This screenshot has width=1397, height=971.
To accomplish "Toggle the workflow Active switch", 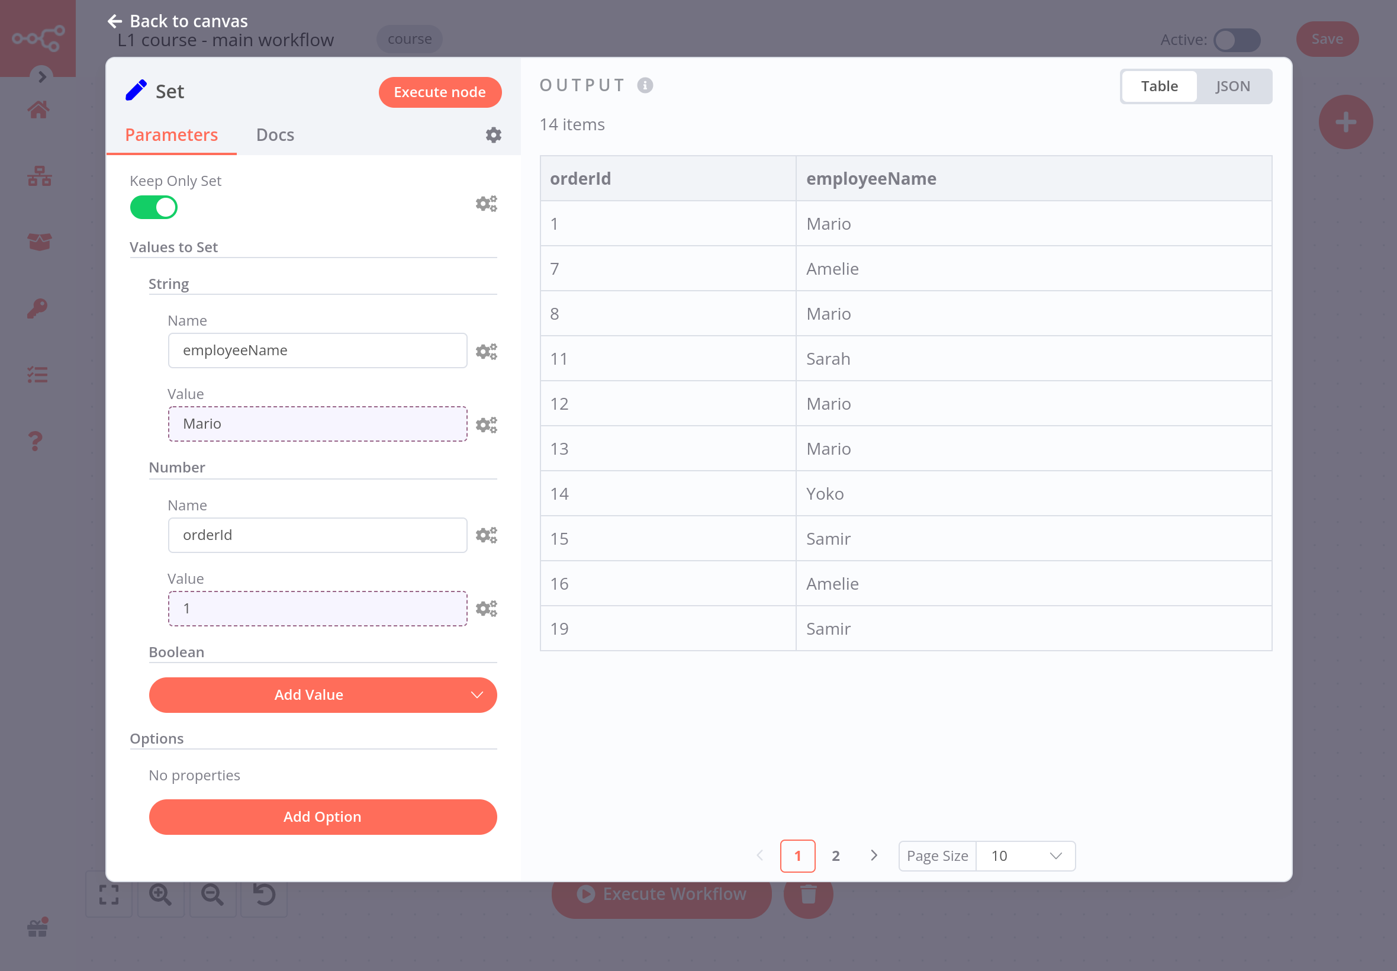I will tap(1237, 40).
